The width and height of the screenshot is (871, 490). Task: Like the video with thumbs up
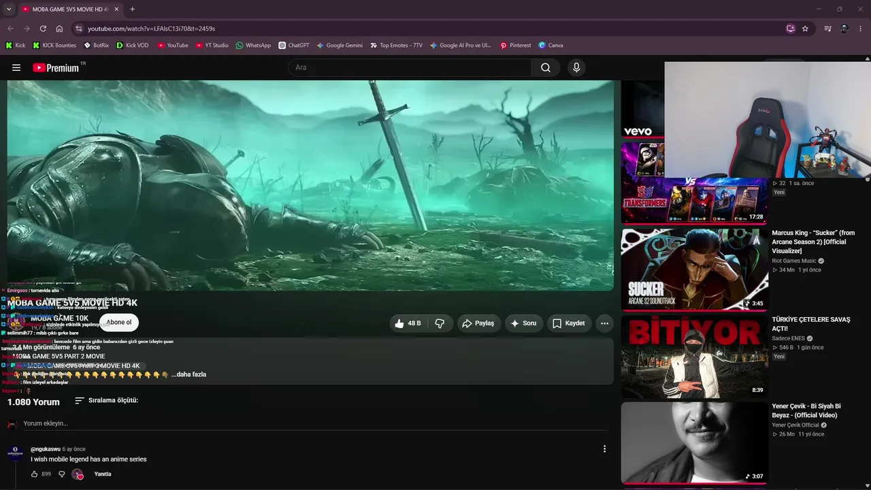(x=408, y=323)
